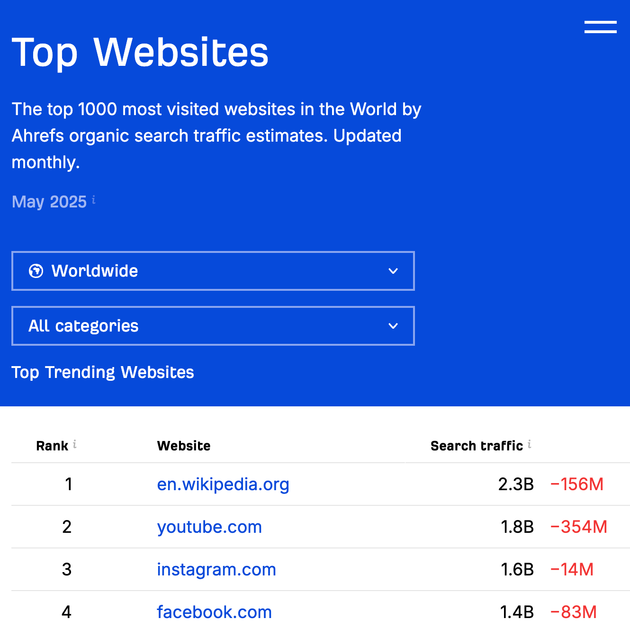Click the −156M traffic change for en.wikipedia.org
The height and width of the screenshot is (628, 630).
pyautogui.click(x=577, y=484)
